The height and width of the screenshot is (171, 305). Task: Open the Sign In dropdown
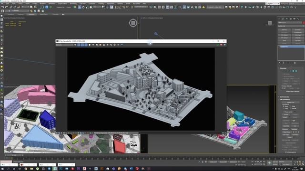272,4
